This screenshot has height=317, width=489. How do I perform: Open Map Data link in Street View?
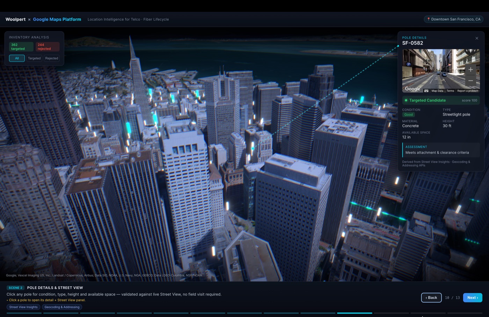[437, 91]
